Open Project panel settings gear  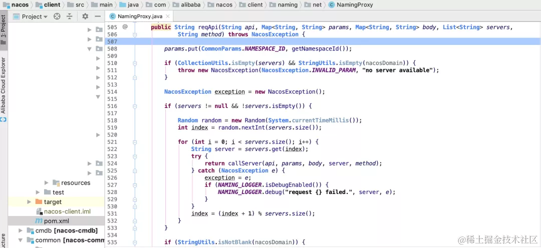(85, 16)
